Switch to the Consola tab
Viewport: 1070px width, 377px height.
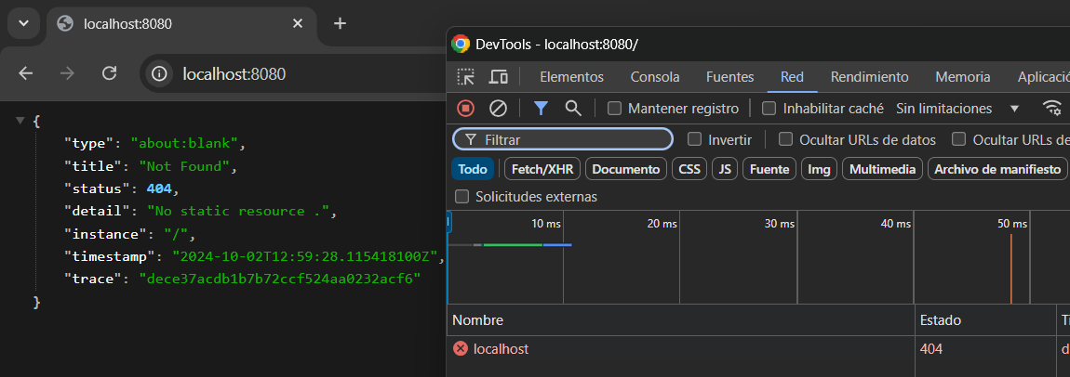(x=655, y=77)
